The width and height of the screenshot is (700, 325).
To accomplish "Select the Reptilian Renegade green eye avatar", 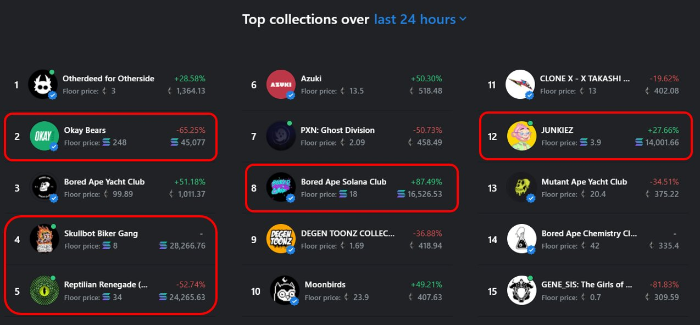I will [44, 290].
